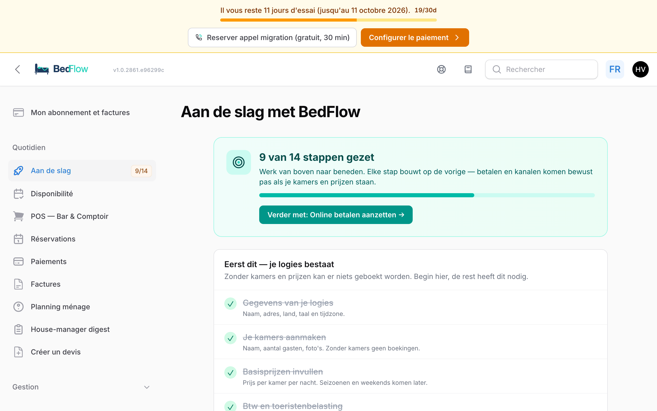Image resolution: width=657 pixels, height=411 pixels.
Task: Select Réservations in sidebar
Action: point(82,239)
